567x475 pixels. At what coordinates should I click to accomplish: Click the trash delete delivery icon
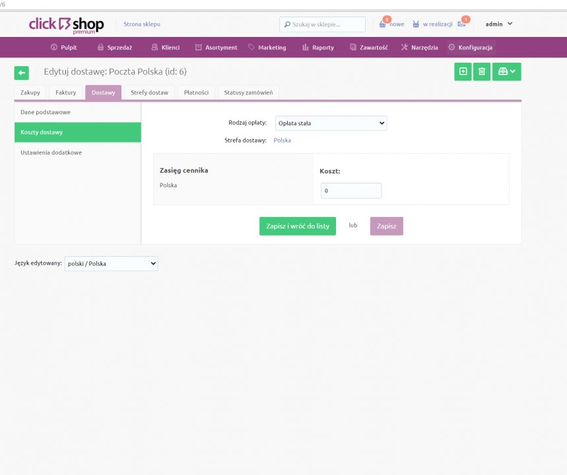point(482,71)
